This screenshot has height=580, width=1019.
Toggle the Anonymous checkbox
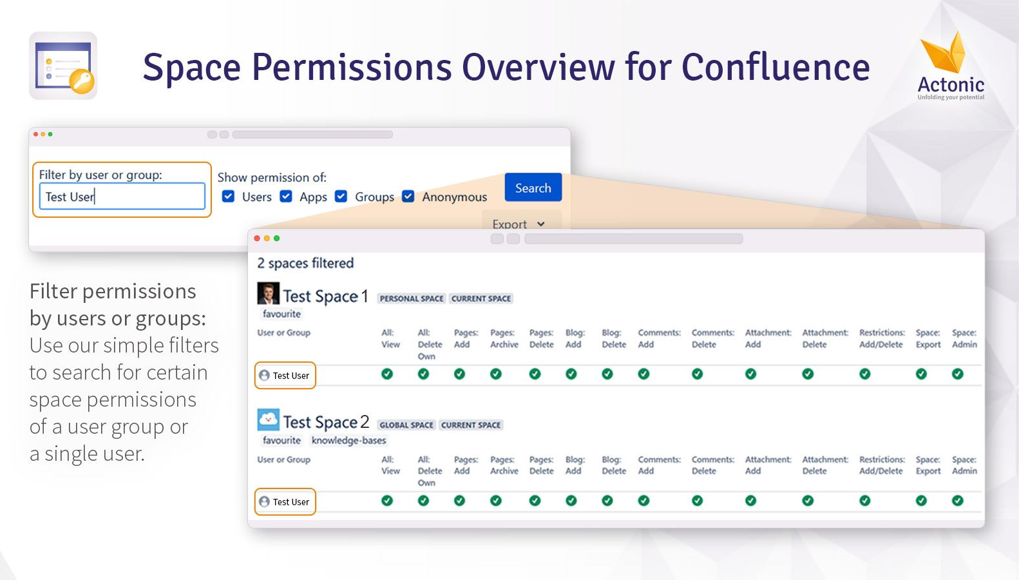408,196
